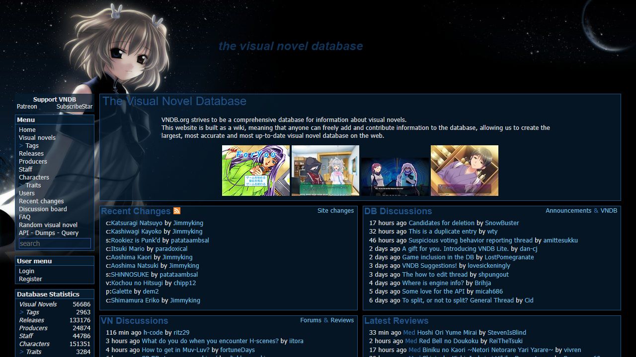Open the Recent Changes RSS feed icon

[x=177, y=211]
